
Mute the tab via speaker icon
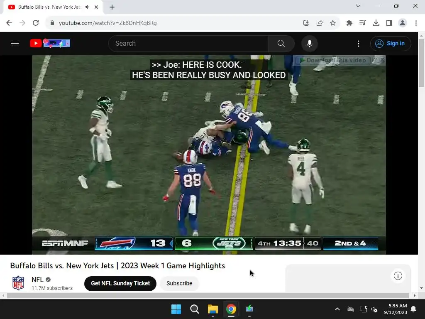tap(87, 7)
